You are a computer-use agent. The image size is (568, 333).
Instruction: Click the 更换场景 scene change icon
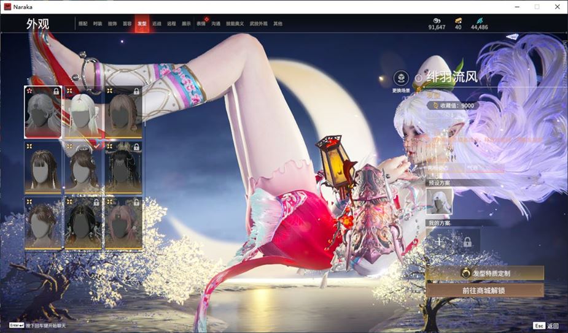401,78
